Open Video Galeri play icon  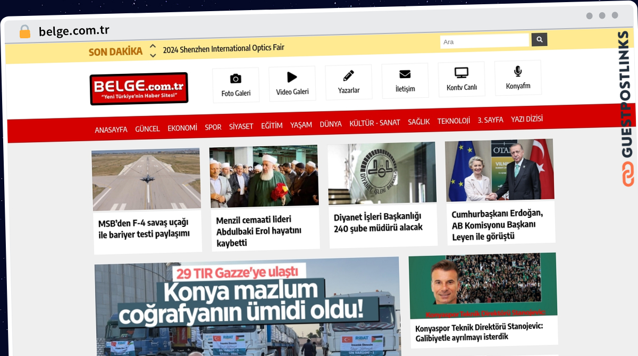click(x=292, y=77)
